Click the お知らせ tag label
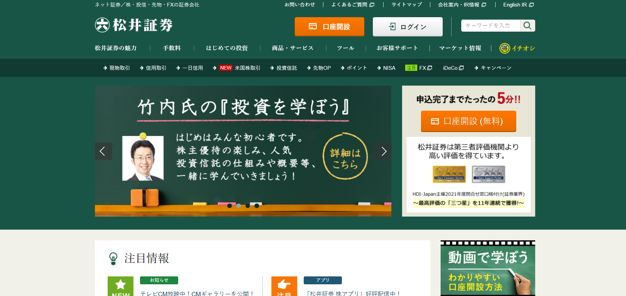Viewport: 626px width, 296px height. 159,280
